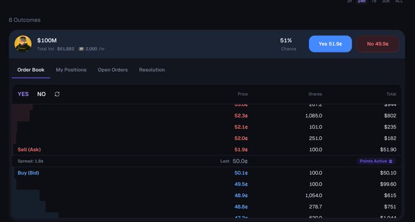Viewport: 415px width, 222px height.
Task: Click the 51.9¢ ask price in the Sell row
Action: pyautogui.click(x=241, y=150)
